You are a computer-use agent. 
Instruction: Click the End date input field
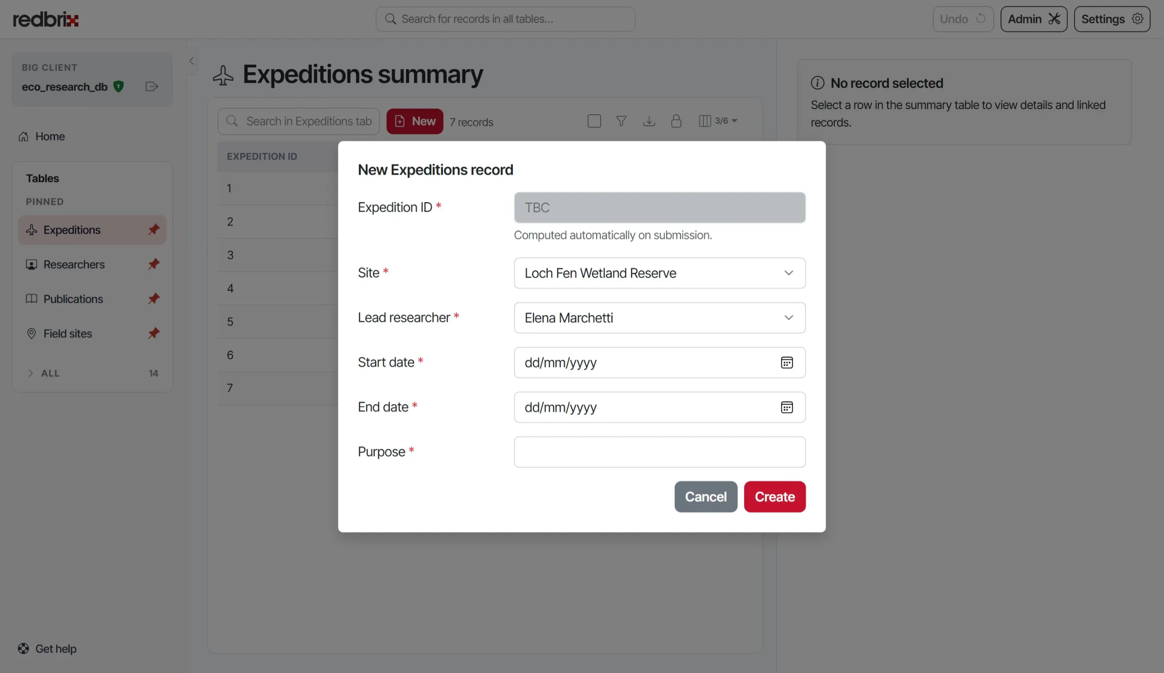tap(660, 408)
